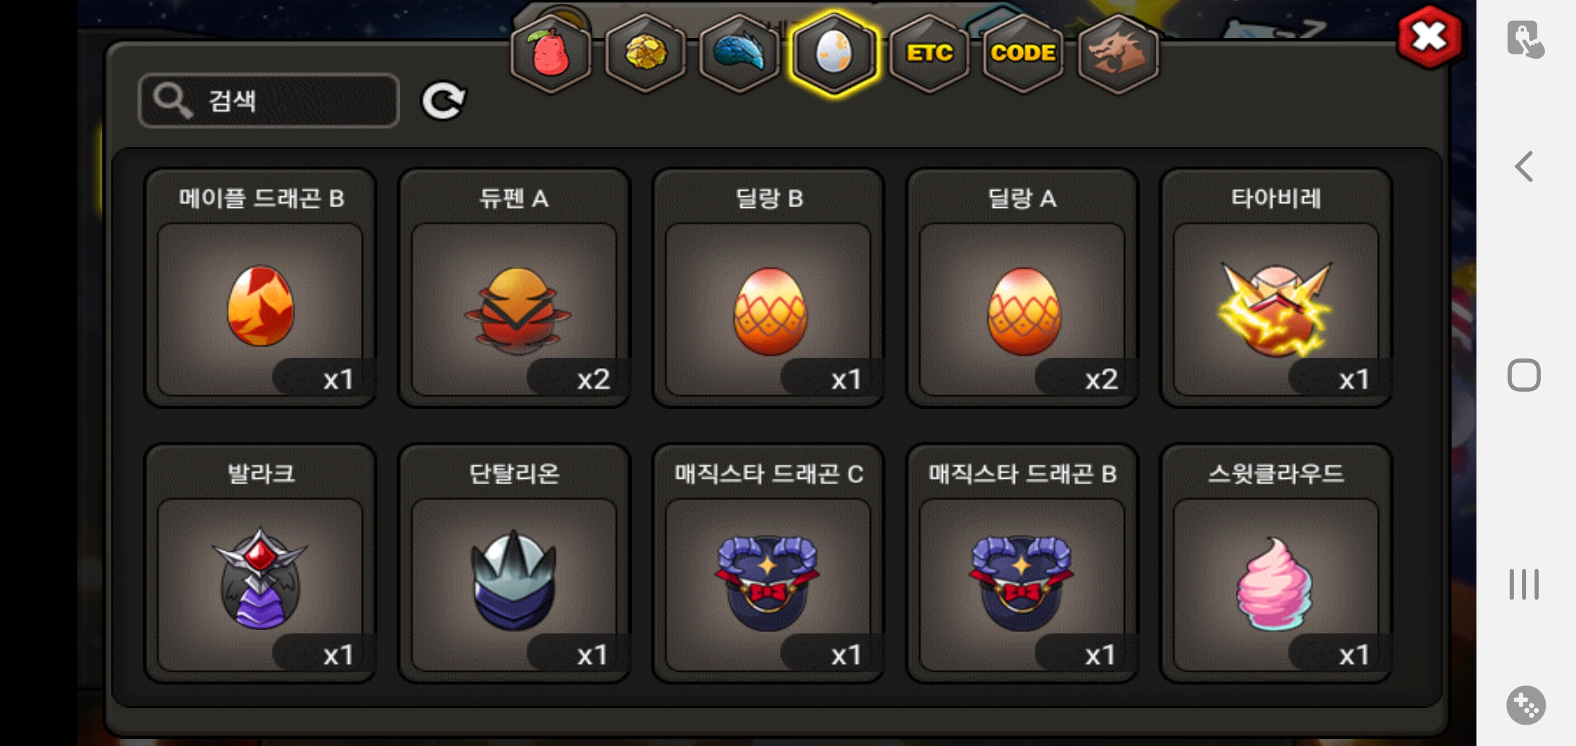
Task: Click the 검색 search field
Action: coord(269,101)
